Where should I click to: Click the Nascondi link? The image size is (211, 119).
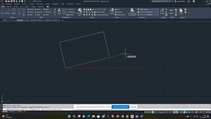point(133,107)
